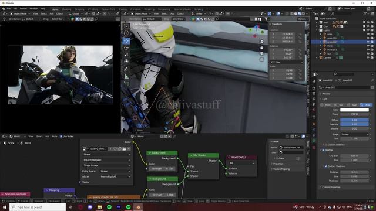Select the Select Box arrow tool
The width and height of the screenshot is (376, 211).
pyautogui.click(x=126, y=26)
